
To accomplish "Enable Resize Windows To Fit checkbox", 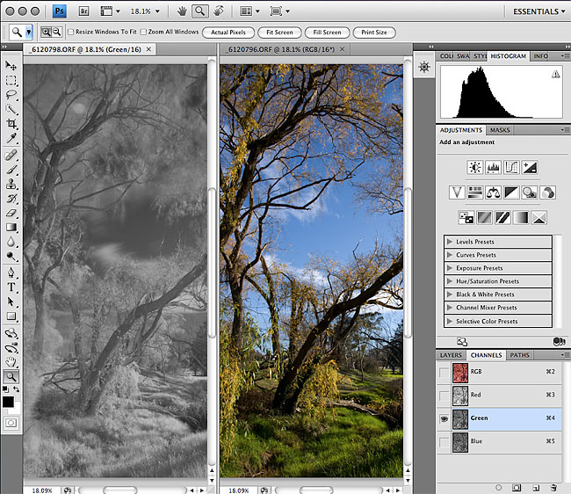I will [x=71, y=33].
